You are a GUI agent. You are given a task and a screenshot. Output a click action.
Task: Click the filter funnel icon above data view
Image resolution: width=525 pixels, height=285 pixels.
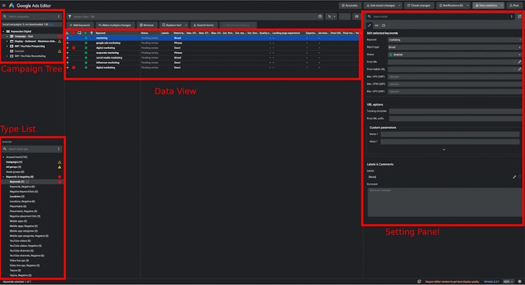click(x=69, y=16)
